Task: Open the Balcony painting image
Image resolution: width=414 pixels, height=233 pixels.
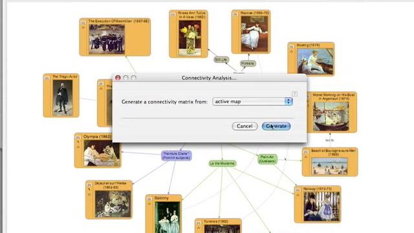Action: click(x=168, y=217)
